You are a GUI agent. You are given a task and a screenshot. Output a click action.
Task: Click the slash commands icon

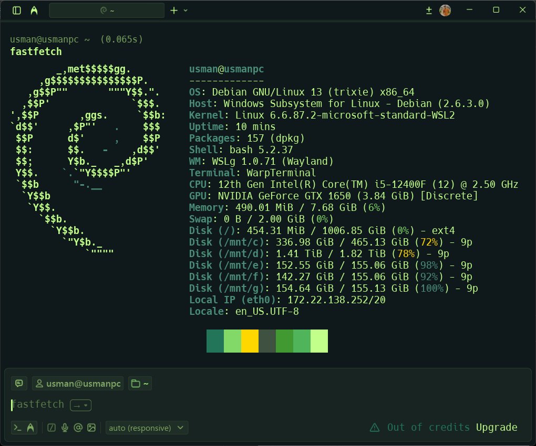click(51, 428)
